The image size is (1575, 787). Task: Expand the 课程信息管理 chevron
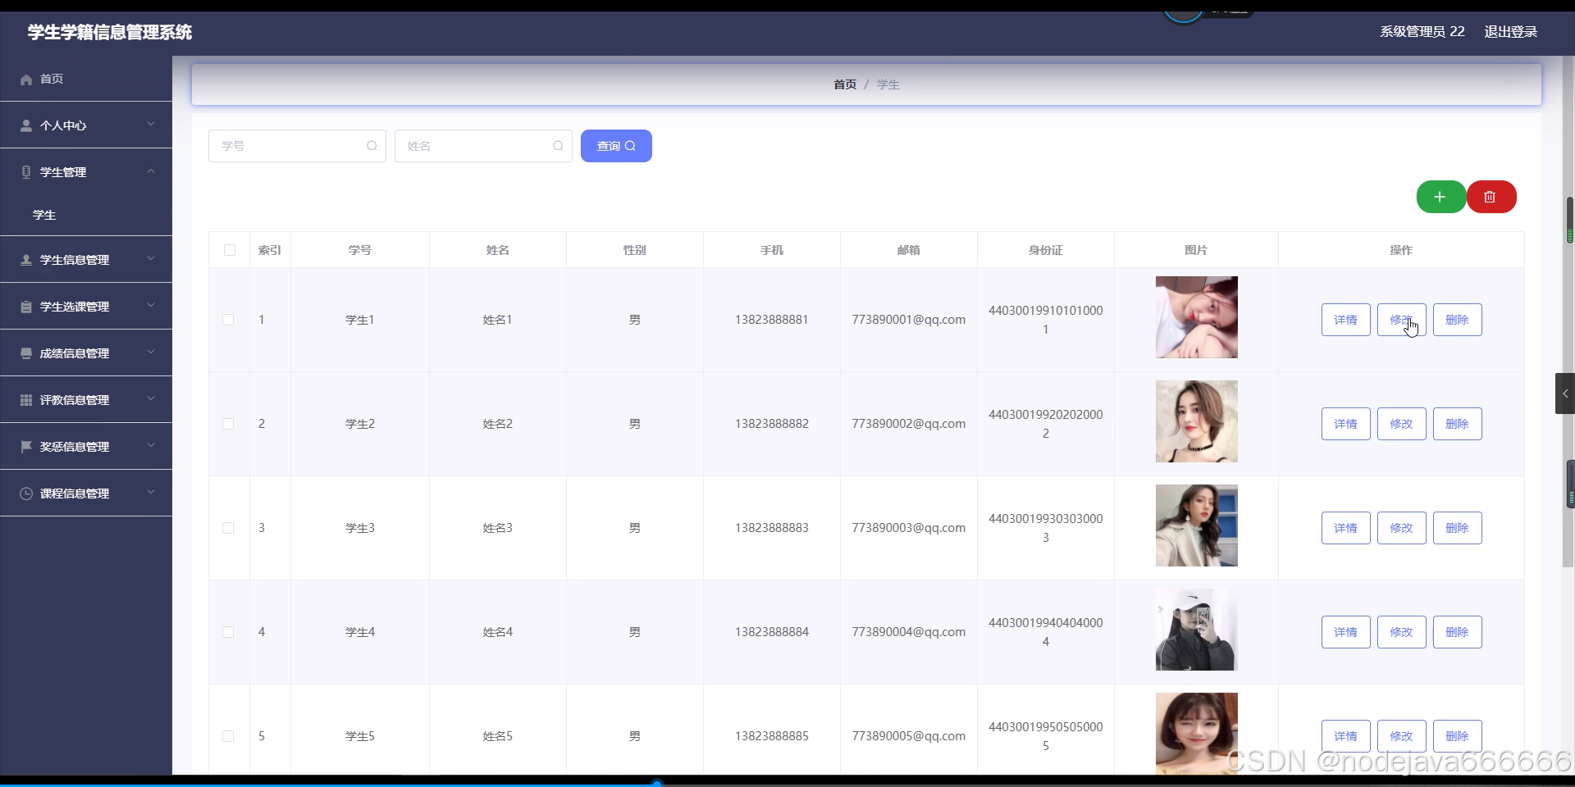151,492
